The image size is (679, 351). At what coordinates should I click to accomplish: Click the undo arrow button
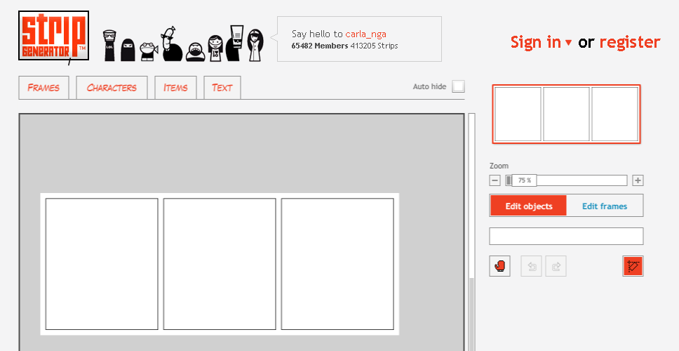(x=531, y=266)
